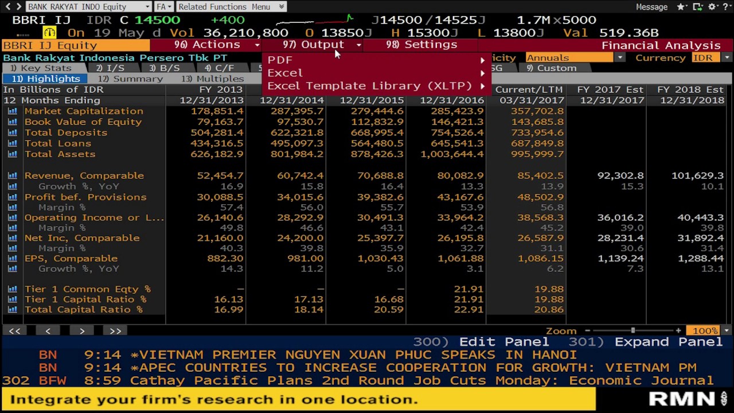Go forward using the right arrow

18,6
